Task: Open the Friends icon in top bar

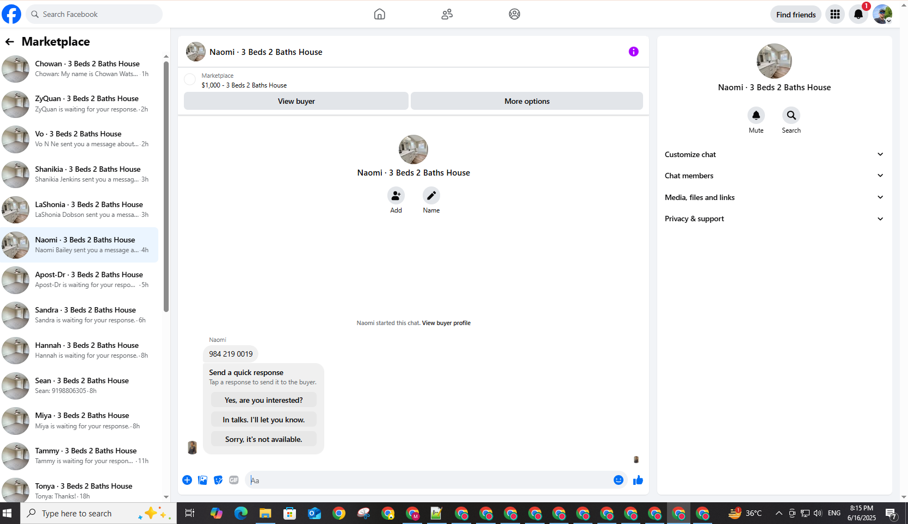Action: (x=447, y=14)
